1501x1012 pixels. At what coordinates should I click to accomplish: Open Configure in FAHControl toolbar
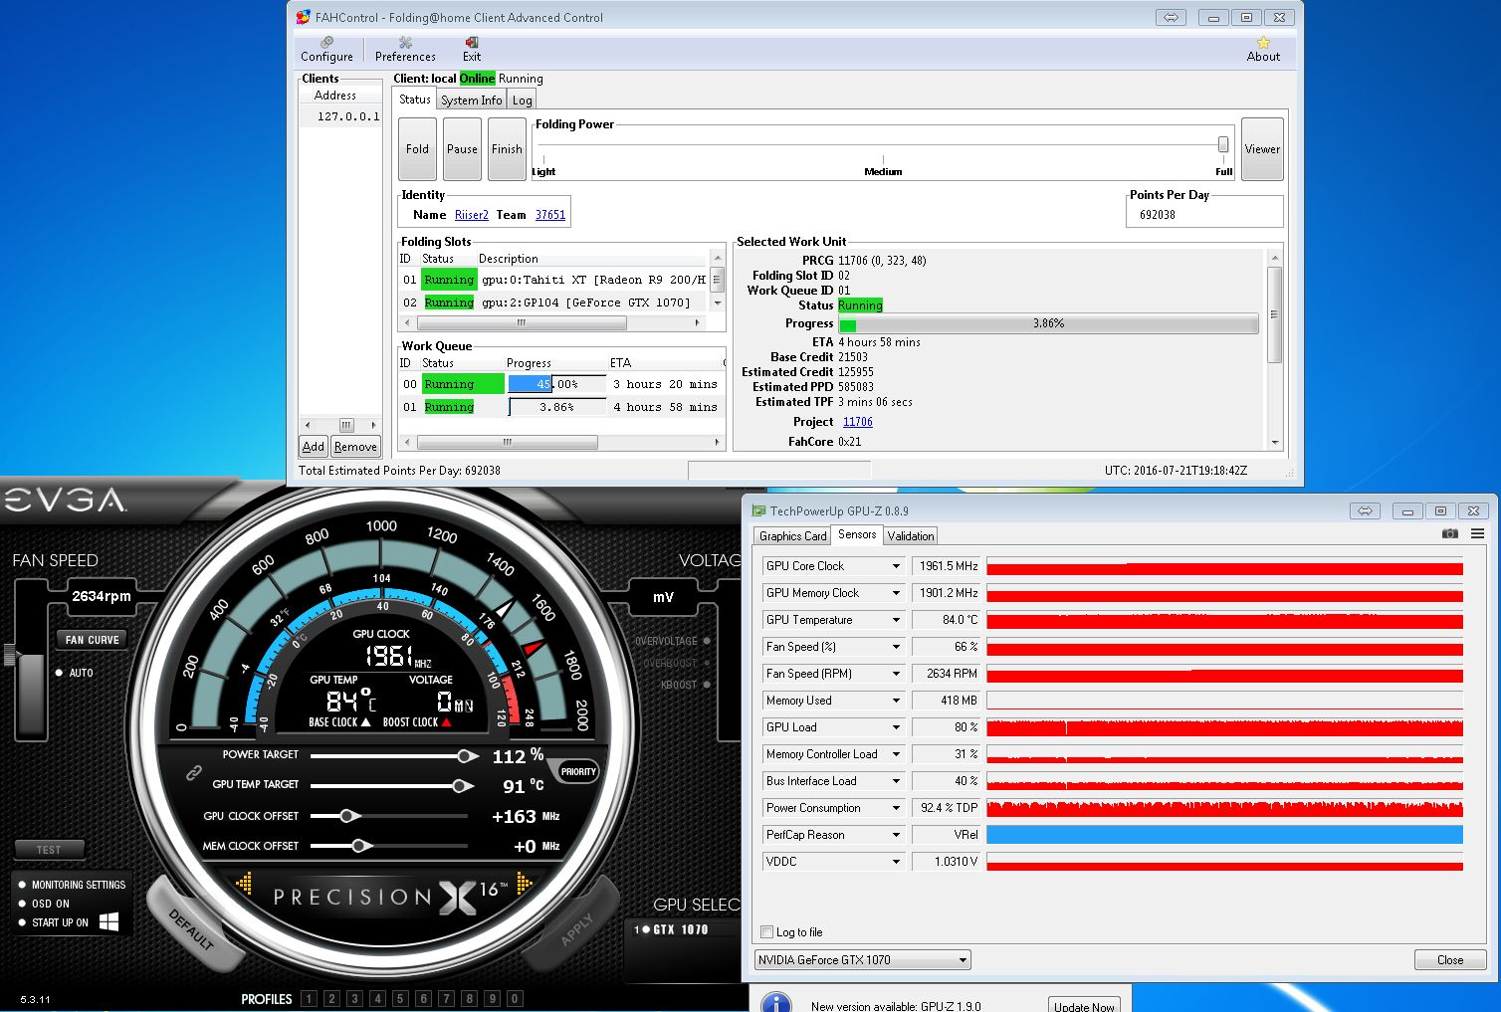click(x=326, y=50)
